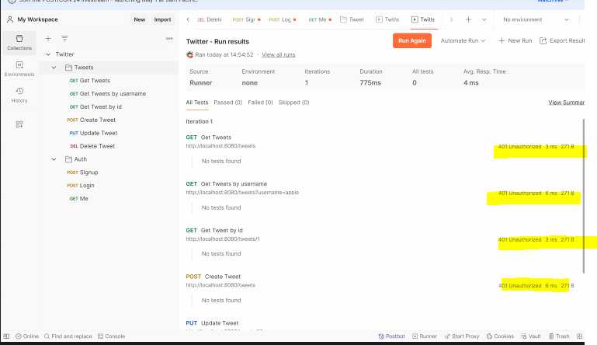
Task: Click the Export Results button
Action: tap(562, 40)
